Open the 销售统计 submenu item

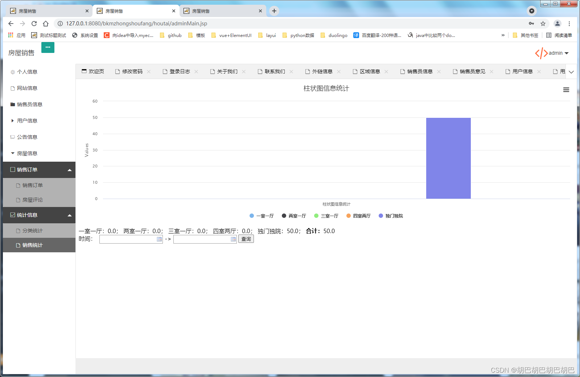(39, 245)
